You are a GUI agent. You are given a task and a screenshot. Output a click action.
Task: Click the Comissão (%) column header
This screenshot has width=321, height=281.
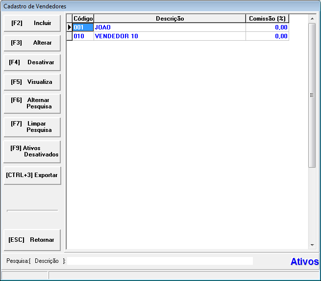click(267, 19)
